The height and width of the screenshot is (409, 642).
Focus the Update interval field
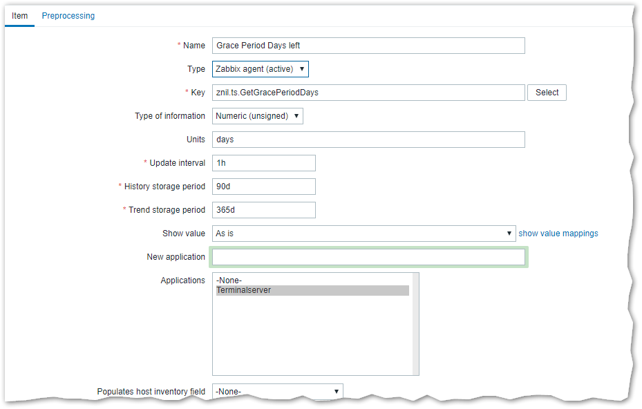tap(263, 163)
